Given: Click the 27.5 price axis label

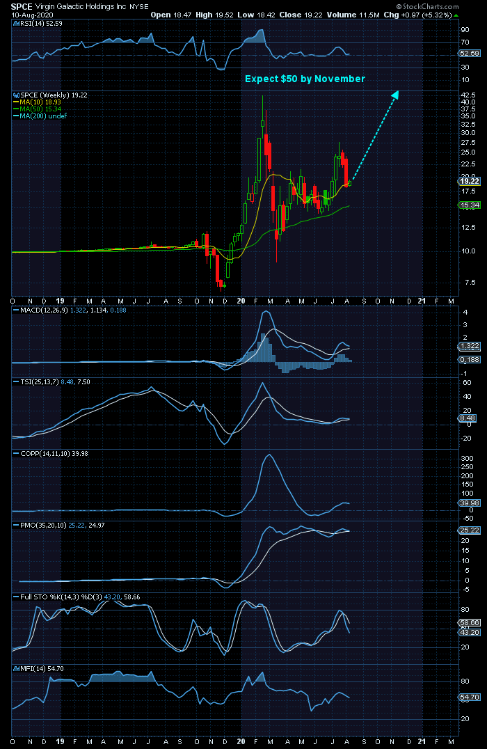Looking at the screenshot, I should [468, 142].
